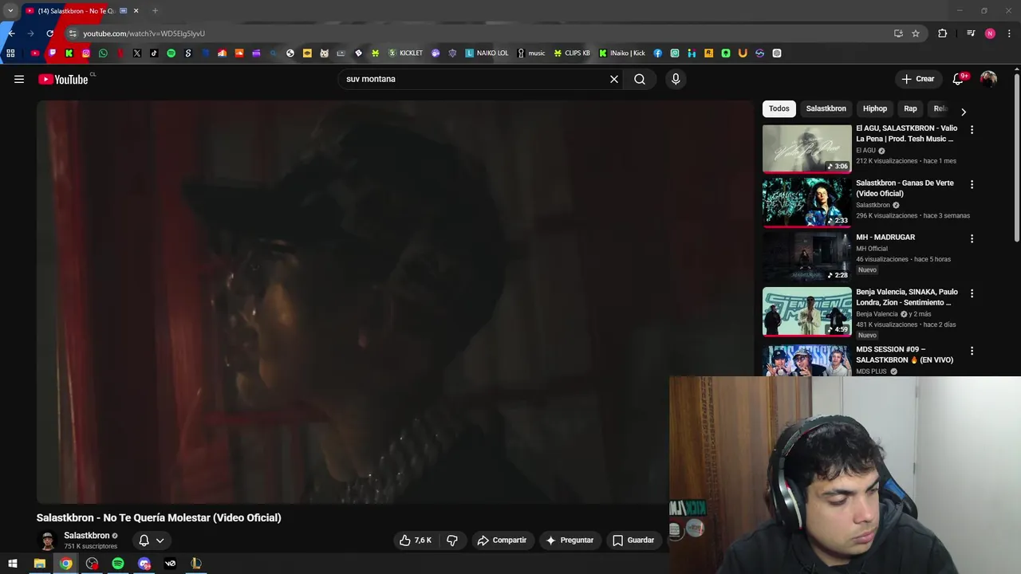Open 'Sentimiento' video by Benja Valencia
Image resolution: width=1021 pixels, height=574 pixels.
pyautogui.click(x=806, y=312)
